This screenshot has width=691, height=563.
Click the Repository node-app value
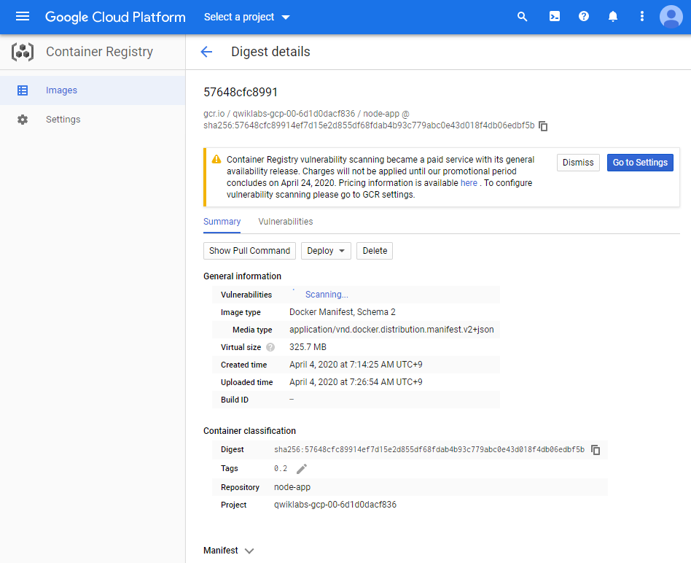(292, 487)
